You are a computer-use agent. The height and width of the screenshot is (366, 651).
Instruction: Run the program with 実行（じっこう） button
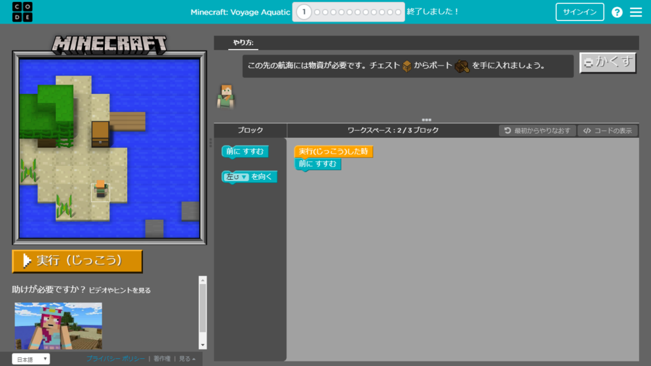(x=77, y=261)
